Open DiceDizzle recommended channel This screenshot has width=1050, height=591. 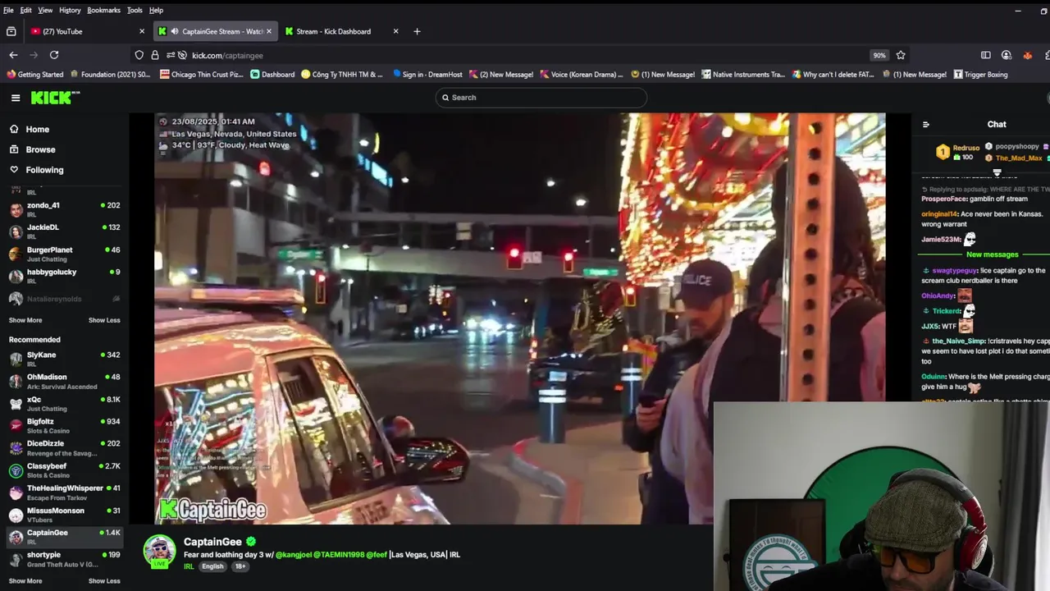pos(64,447)
